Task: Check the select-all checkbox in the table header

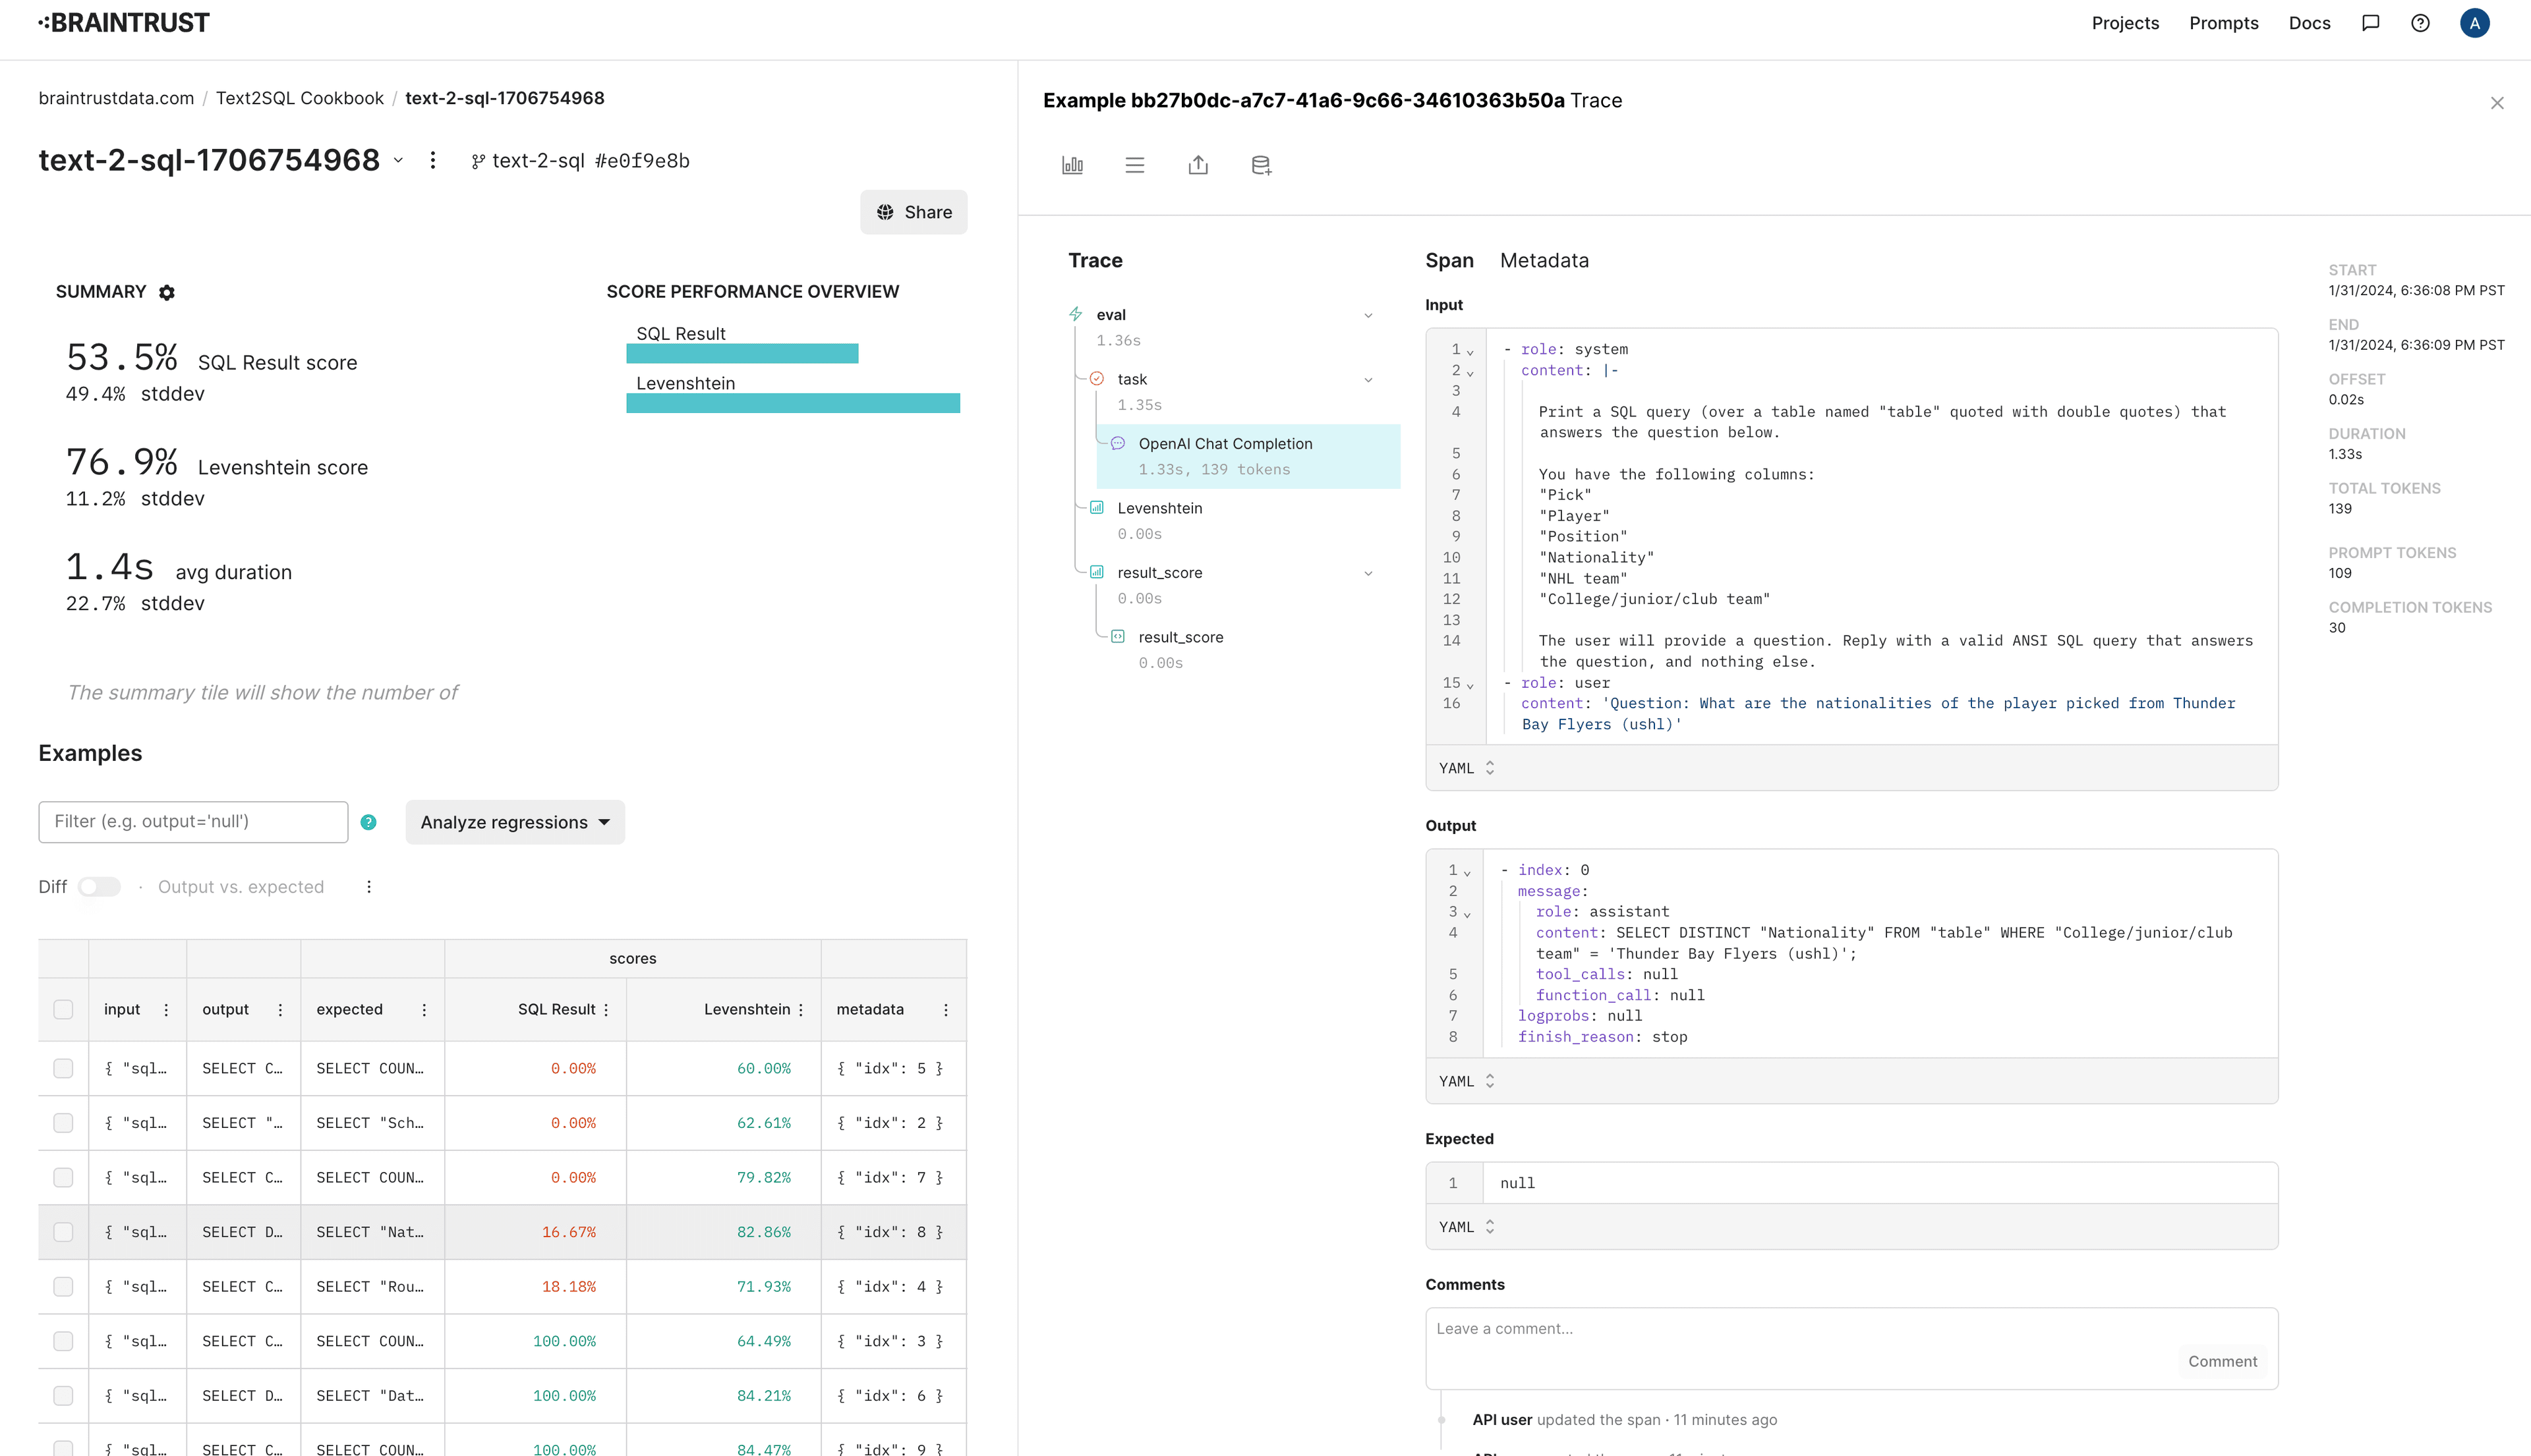Action: 63,1010
